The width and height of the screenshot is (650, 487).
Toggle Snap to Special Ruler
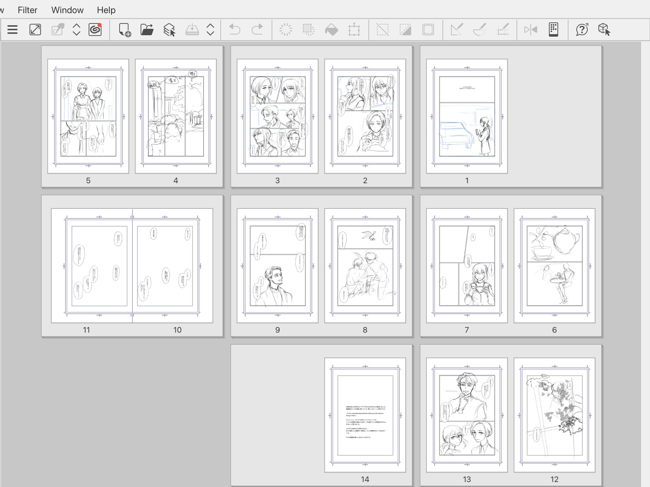[x=479, y=30]
